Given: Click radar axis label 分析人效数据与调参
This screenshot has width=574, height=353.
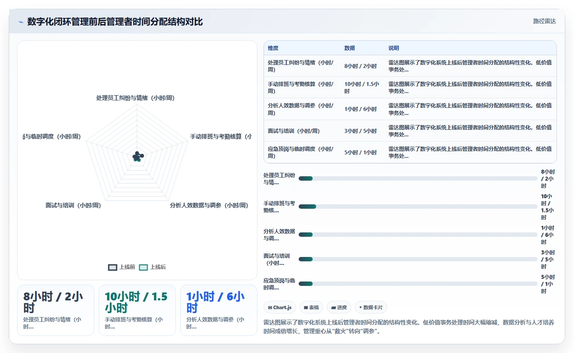Looking at the screenshot, I should point(209,205).
